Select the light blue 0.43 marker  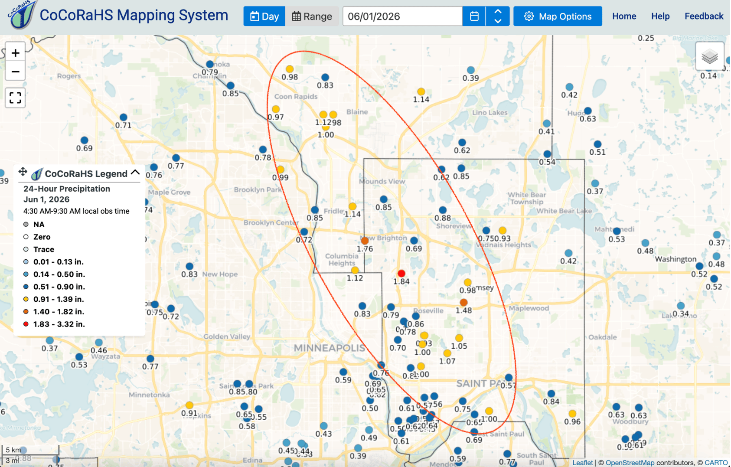tap(323, 426)
